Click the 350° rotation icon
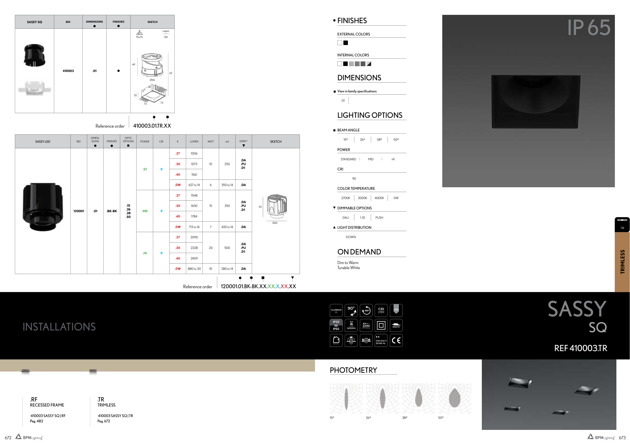The height and width of the screenshot is (445, 630). (x=366, y=310)
